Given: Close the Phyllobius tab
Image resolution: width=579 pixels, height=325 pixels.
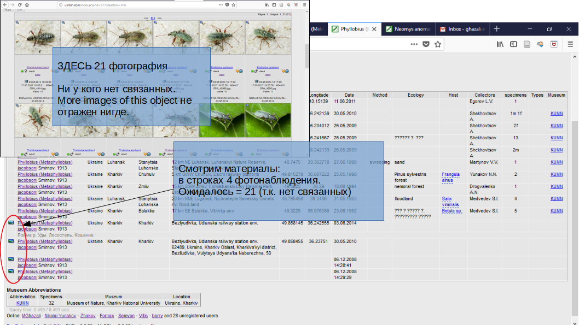Looking at the screenshot, I should tap(375, 29).
